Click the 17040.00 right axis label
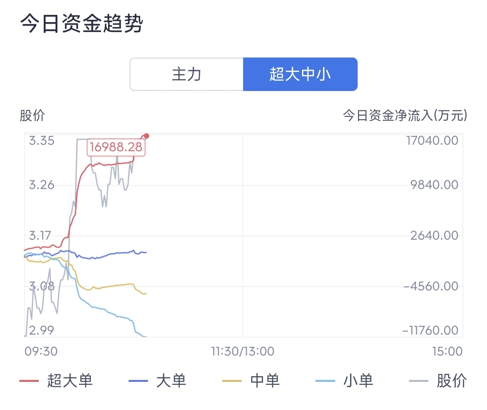This screenshot has width=487, height=410. click(432, 141)
